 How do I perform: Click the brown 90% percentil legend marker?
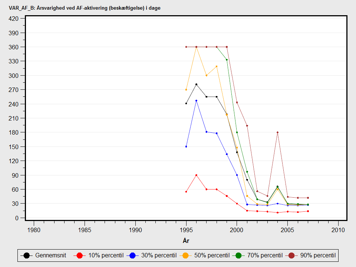(x=291, y=255)
